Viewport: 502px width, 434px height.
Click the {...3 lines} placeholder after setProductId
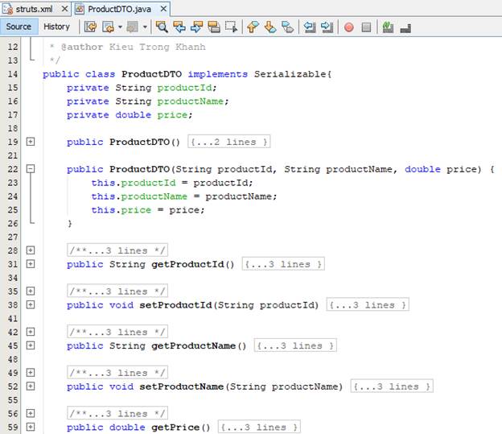[x=368, y=305]
